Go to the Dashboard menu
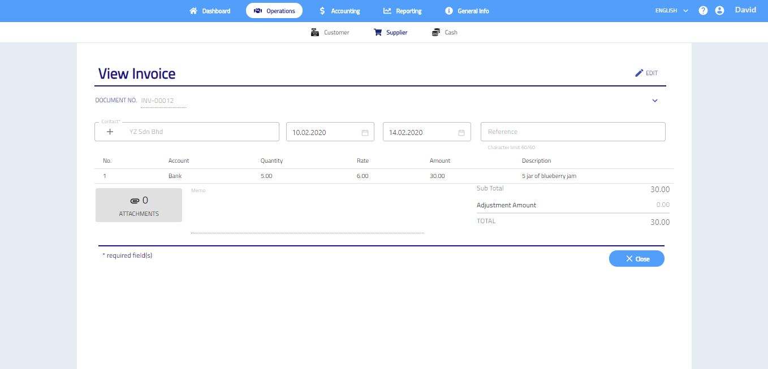 [210, 11]
